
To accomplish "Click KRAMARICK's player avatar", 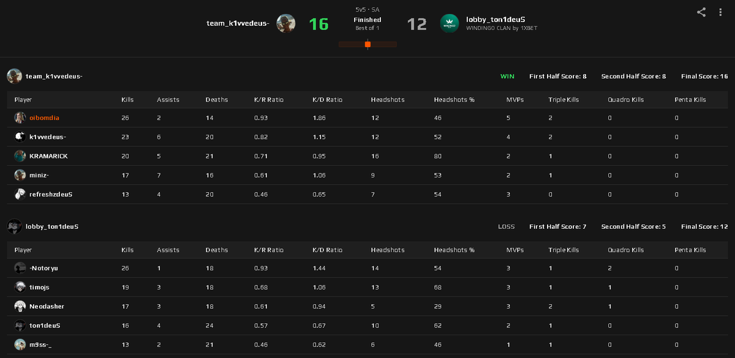I will pos(20,156).
